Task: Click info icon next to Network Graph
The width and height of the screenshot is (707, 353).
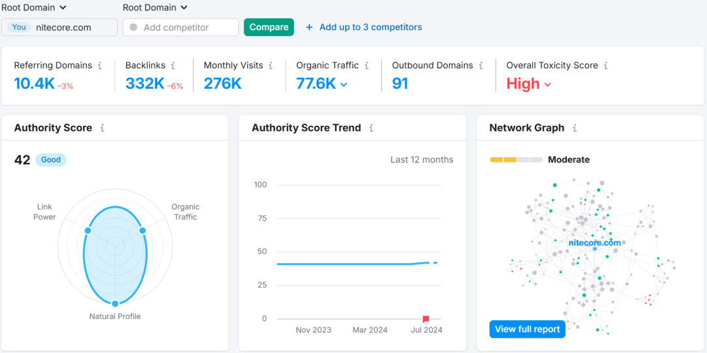Action: pyautogui.click(x=575, y=128)
